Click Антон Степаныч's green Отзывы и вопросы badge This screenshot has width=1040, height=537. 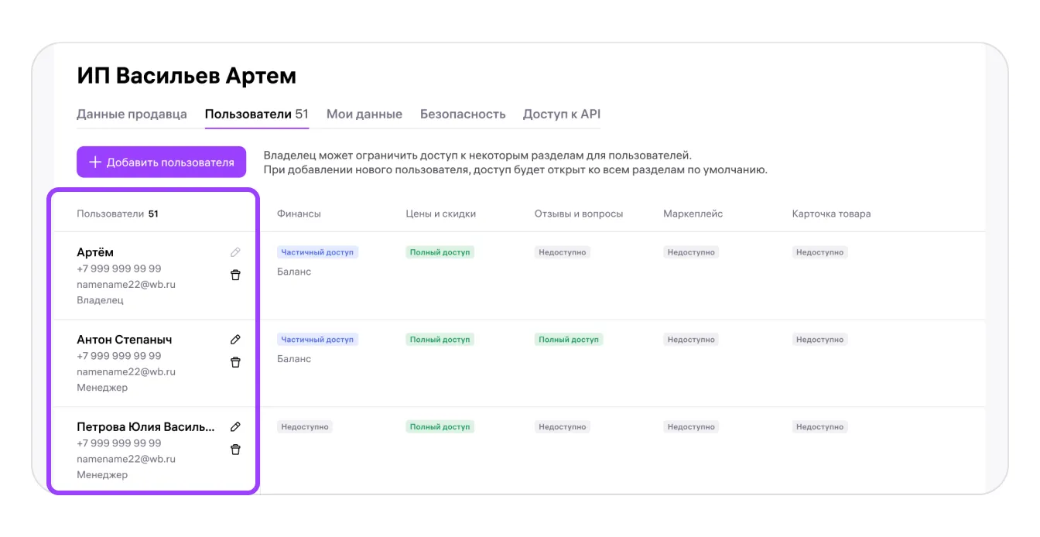coord(568,340)
